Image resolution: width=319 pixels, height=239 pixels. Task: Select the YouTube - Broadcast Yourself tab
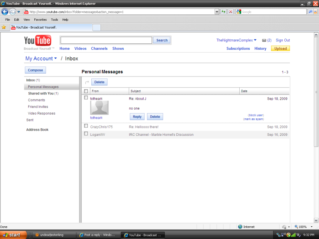[51, 27]
